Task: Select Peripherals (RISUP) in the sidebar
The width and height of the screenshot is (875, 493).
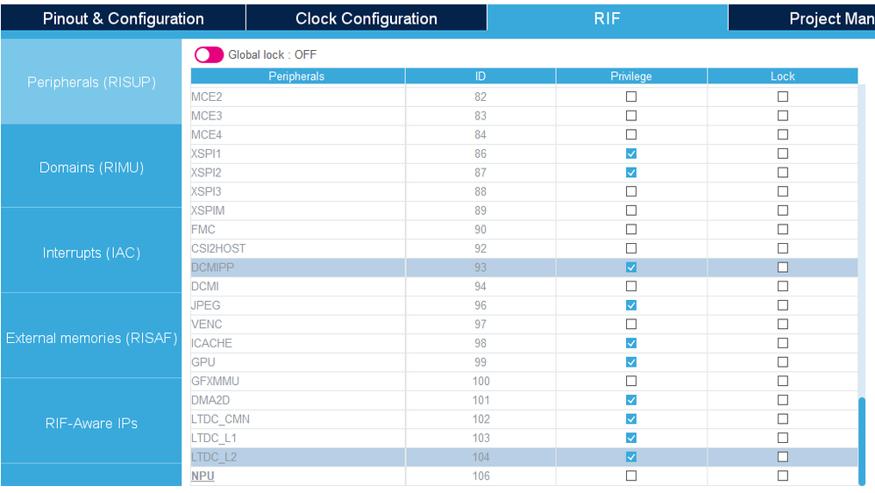Action: tap(91, 82)
